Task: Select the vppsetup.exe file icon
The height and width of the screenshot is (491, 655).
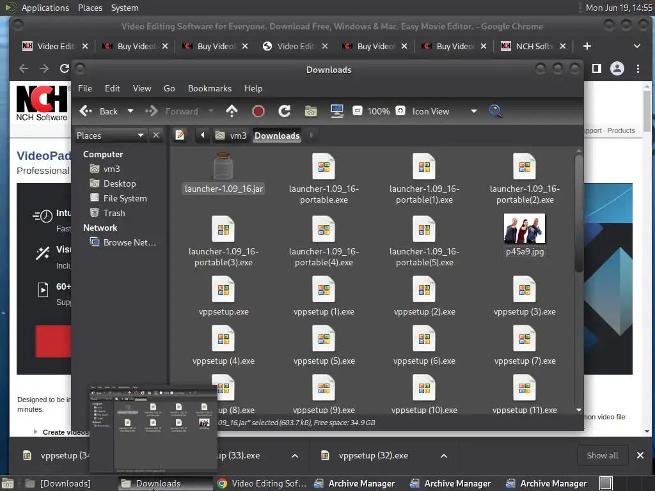Action: point(223,289)
